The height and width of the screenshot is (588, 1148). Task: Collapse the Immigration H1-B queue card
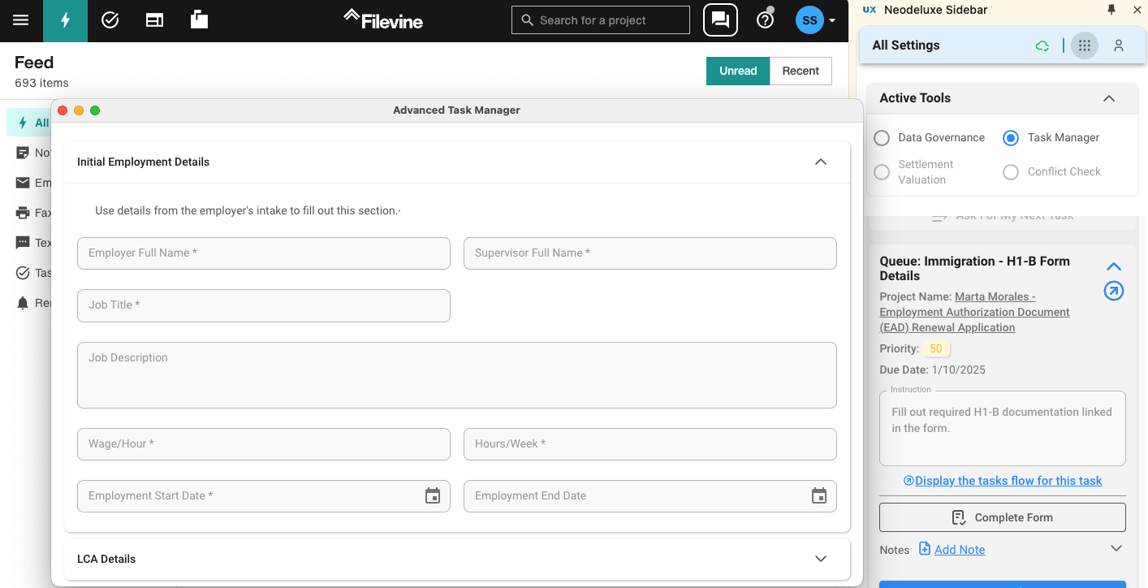(1114, 266)
